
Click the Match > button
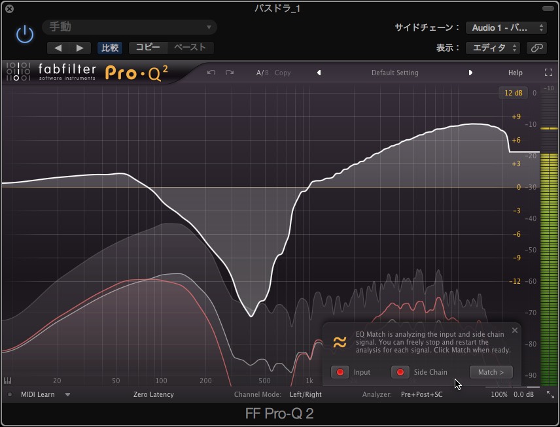click(491, 372)
